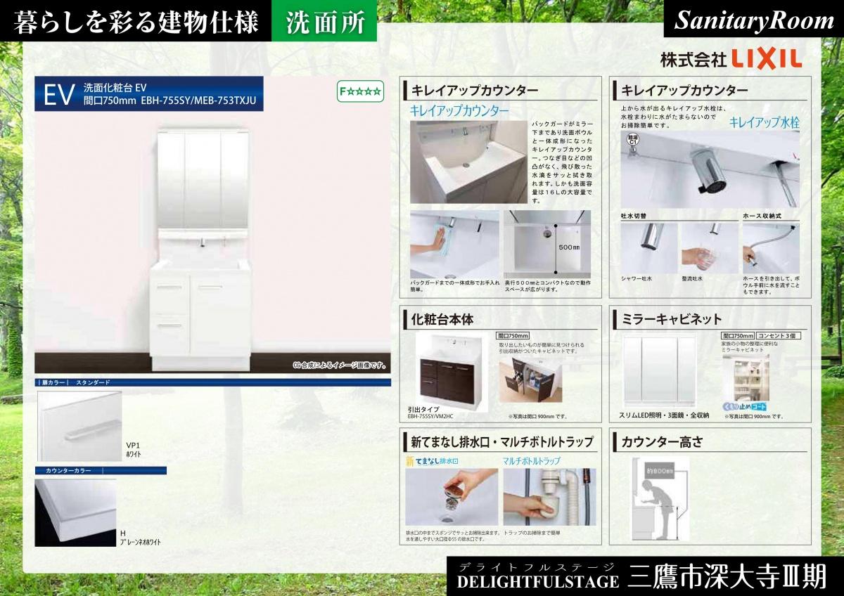Click the SanitaryRoom header label
Screen dimensions: 844x596
click(754, 20)
